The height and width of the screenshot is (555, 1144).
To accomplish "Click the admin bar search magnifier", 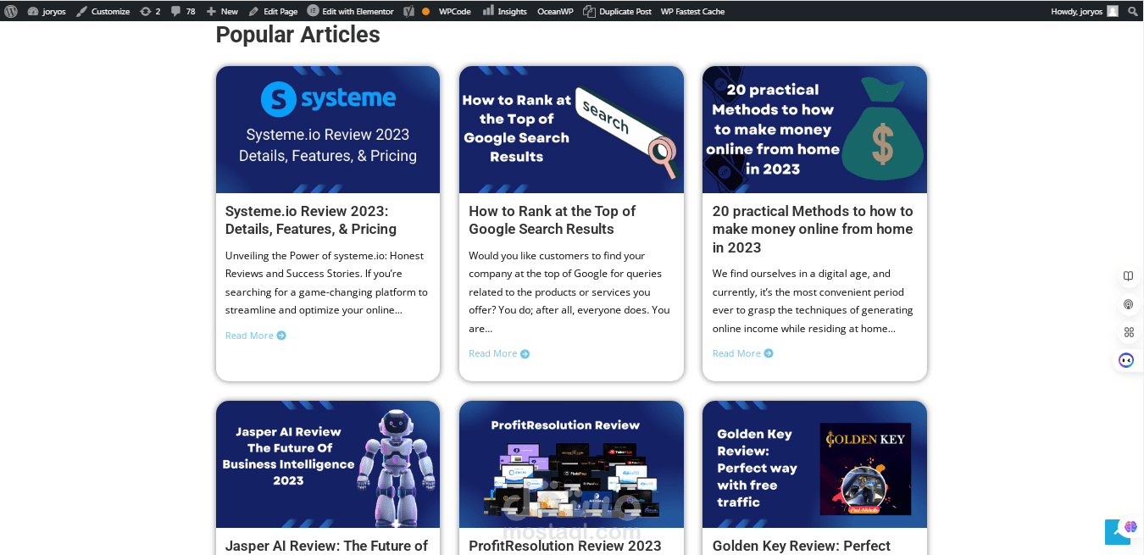I will 1133,11.
